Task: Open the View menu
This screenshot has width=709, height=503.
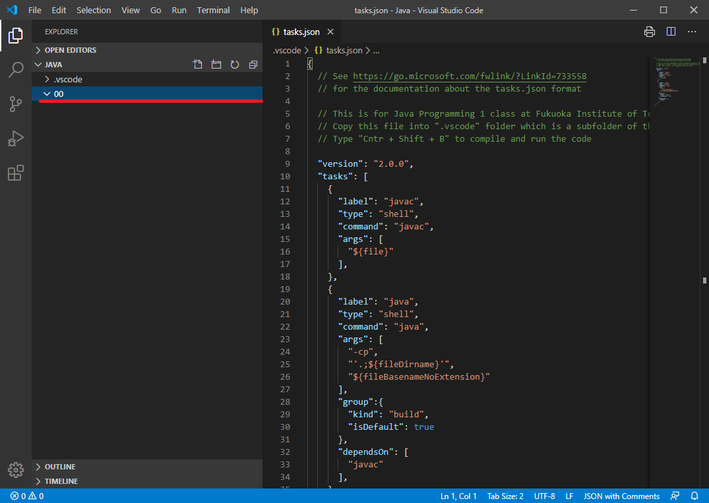Action: [x=130, y=10]
